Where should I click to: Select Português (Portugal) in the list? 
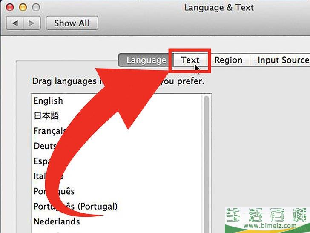pyautogui.click(x=117, y=206)
